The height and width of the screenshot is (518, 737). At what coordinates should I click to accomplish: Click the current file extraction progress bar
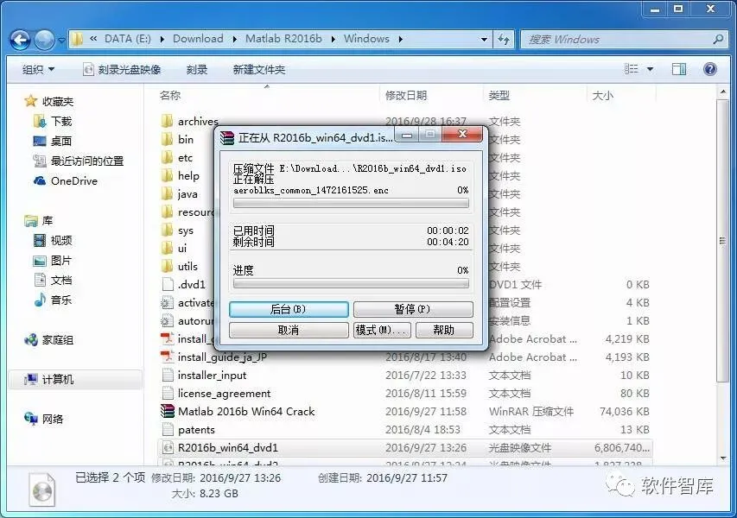pyautogui.click(x=351, y=204)
